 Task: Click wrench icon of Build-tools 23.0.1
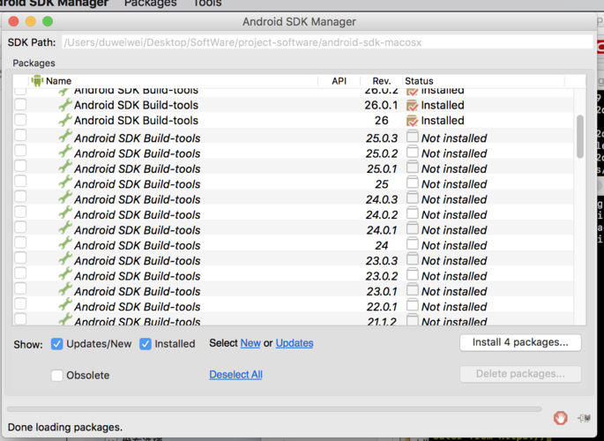65,290
